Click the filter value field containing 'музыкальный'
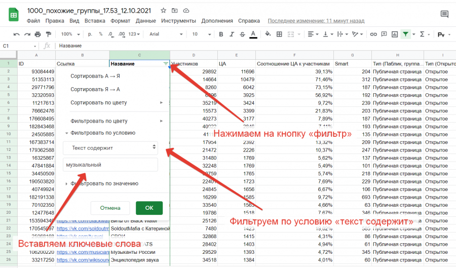This screenshot has width=456, height=268. click(110, 165)
